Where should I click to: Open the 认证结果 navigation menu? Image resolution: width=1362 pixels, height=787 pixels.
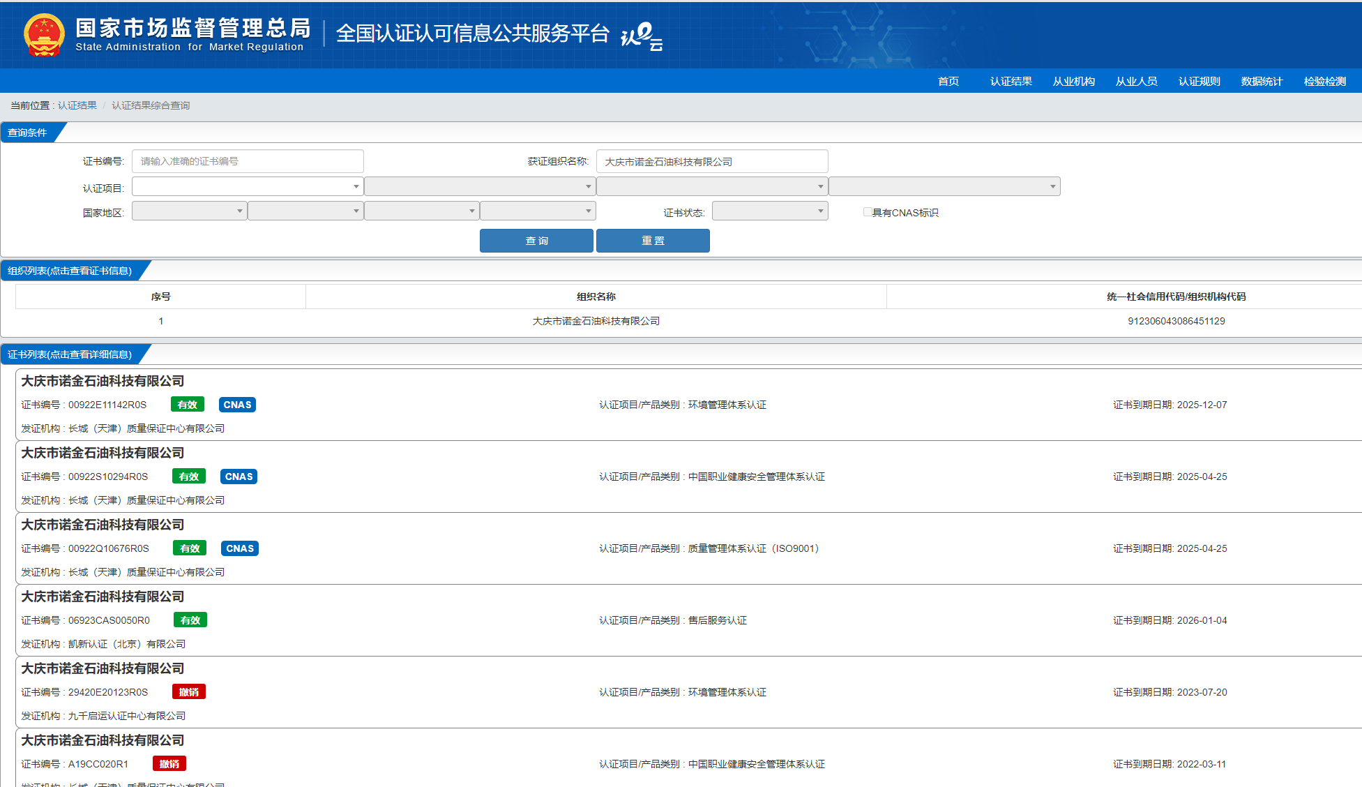[1011, 82]
